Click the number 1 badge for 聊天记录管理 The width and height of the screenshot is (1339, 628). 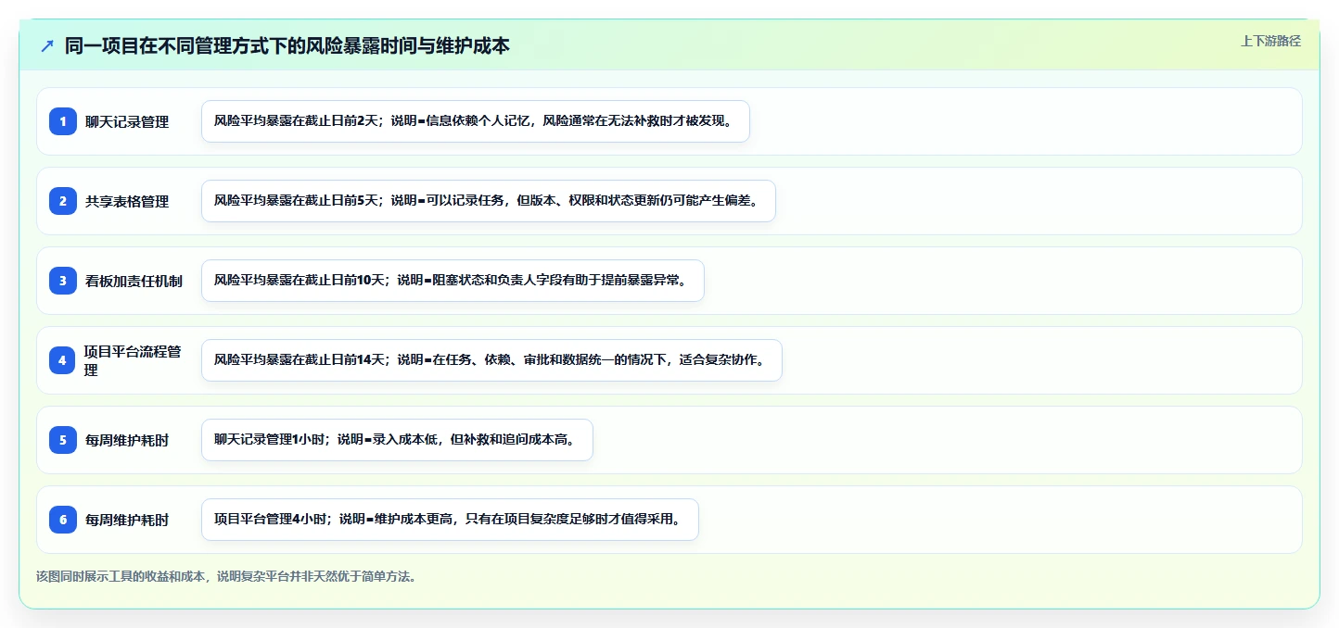(x=63, y=121)
